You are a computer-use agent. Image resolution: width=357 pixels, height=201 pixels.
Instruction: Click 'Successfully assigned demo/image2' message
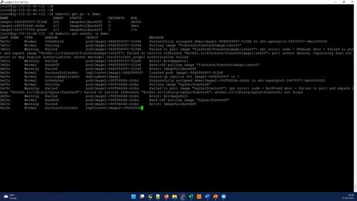coord(237,80)
